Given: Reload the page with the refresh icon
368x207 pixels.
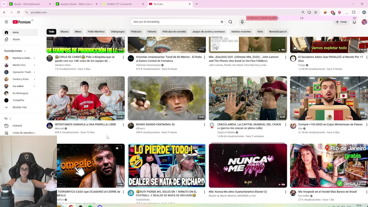Looking at the screenshot, I should [18, 12].
